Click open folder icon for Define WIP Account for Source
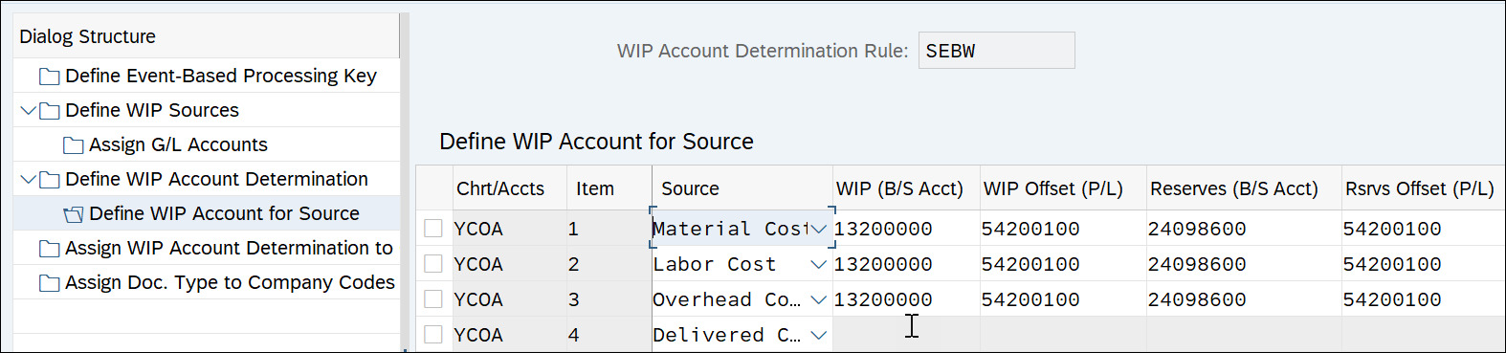Screen dimensions: 1506x353 point(73,214)
